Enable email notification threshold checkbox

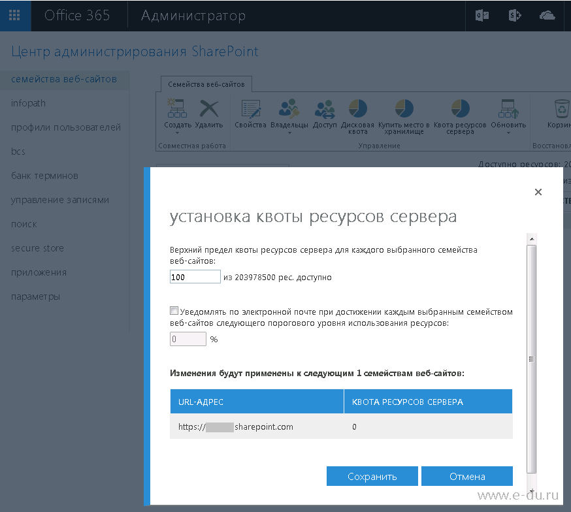[x=172, y=310]
